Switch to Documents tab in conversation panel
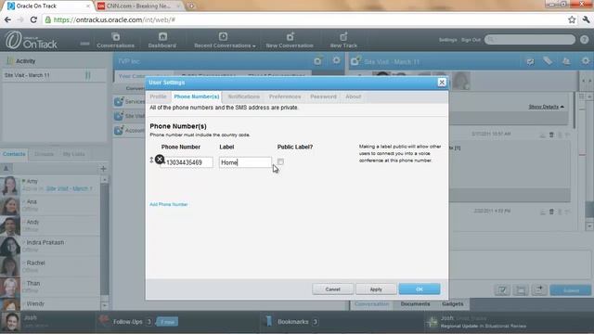This screenshot has height=334, width=594. [x=415, y=303]
